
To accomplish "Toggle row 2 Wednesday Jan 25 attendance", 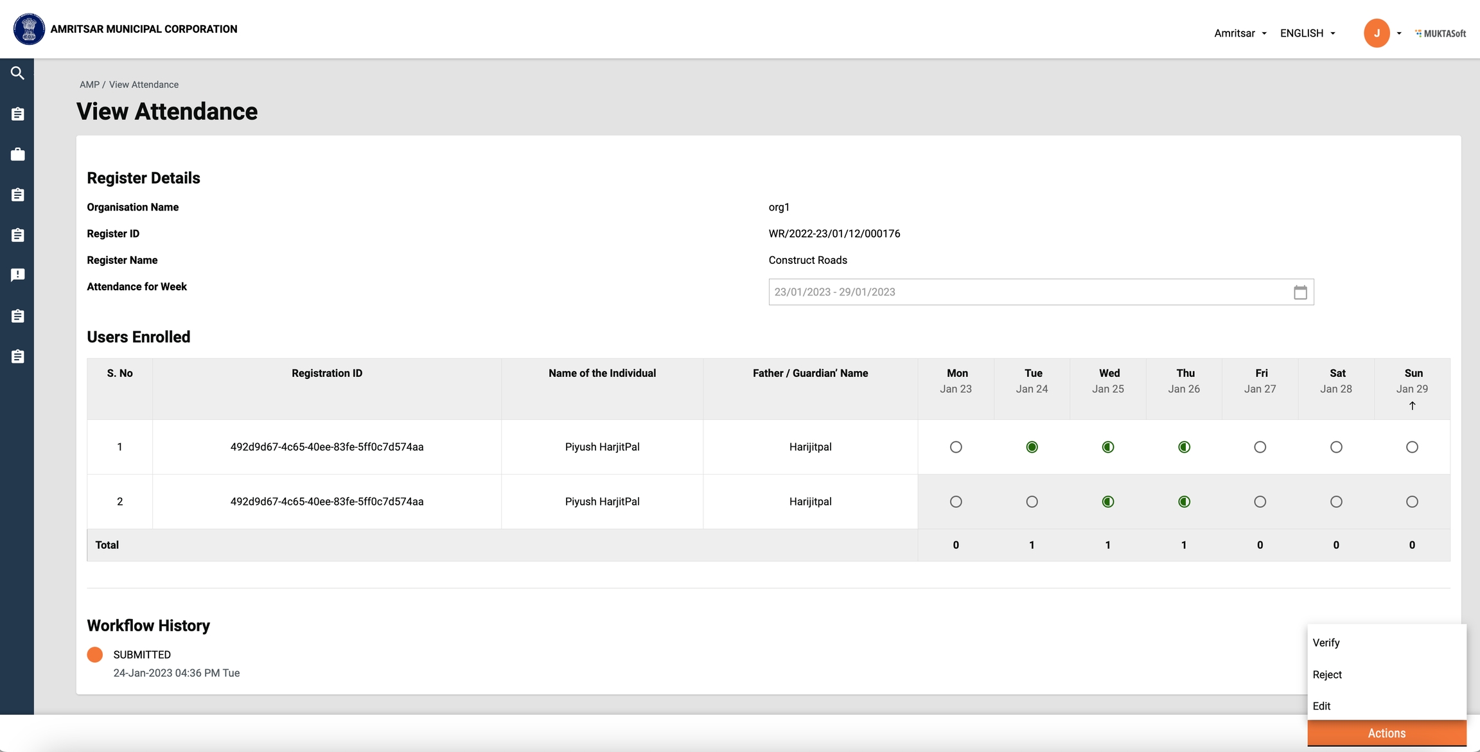I will pyautogui.click(x=1107, y=502).
